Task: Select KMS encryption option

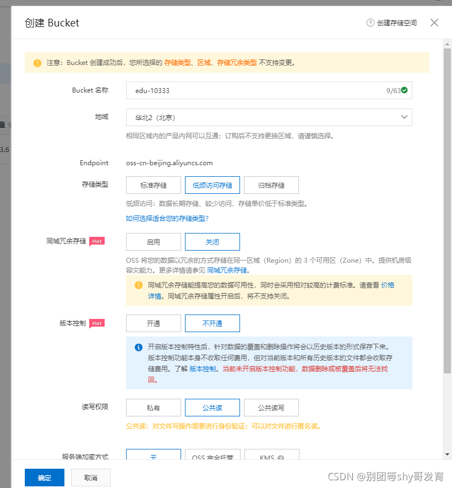Action: coord(272,454)
